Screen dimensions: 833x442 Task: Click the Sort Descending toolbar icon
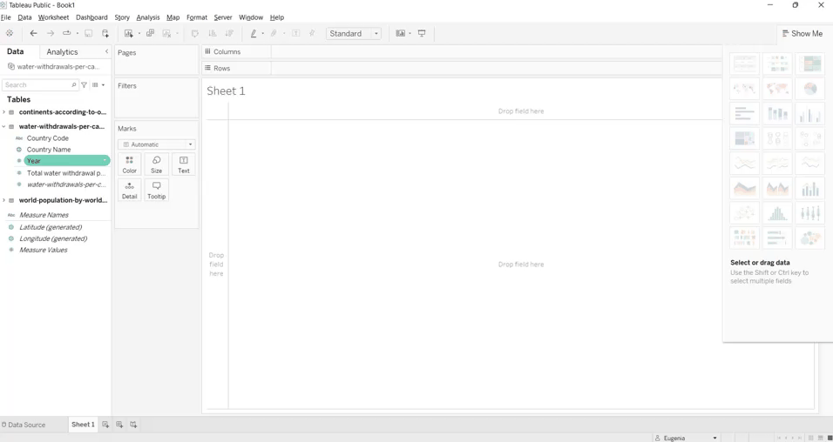(229, 33)
